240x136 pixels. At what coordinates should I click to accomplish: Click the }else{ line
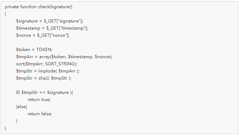tap(22, 107)
